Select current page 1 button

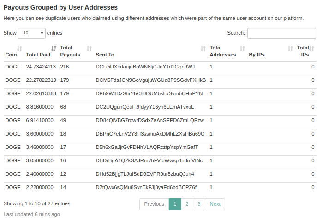pos(175,204)
